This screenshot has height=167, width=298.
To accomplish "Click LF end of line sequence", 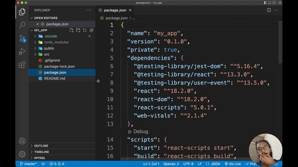I will point(200,164).
